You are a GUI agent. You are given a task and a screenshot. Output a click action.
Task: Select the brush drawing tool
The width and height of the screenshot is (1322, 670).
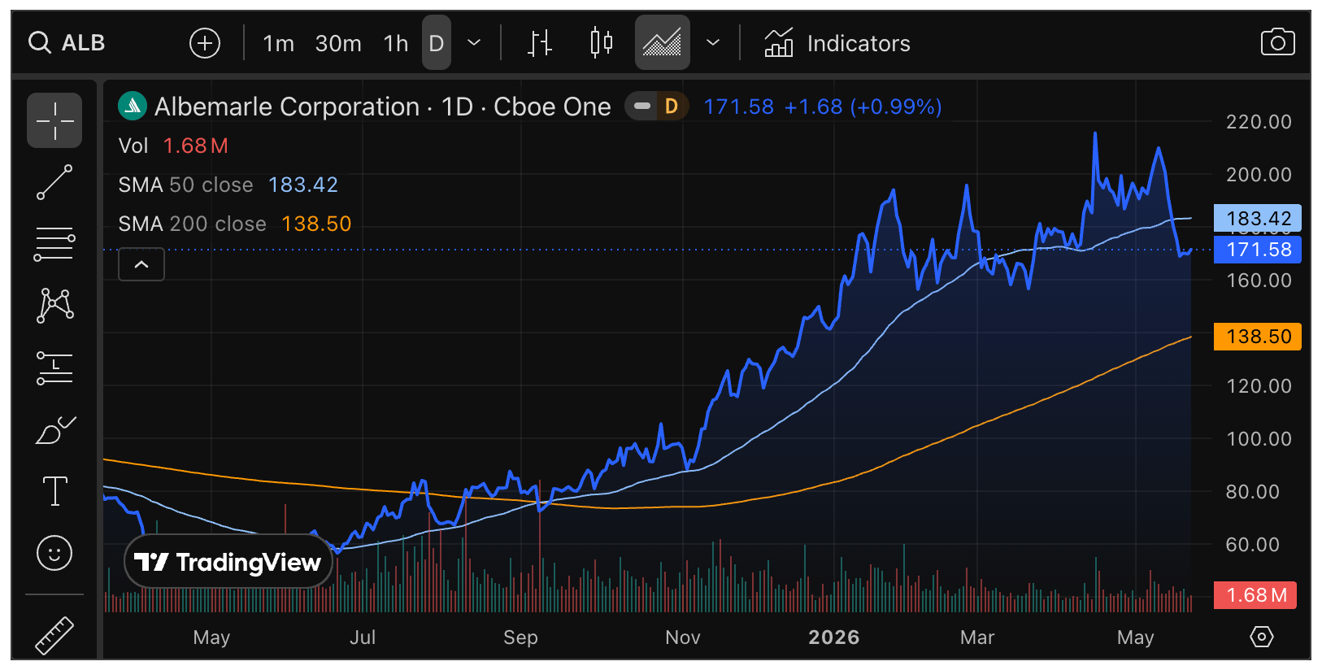pyautogui.click(x=54, y=430)
